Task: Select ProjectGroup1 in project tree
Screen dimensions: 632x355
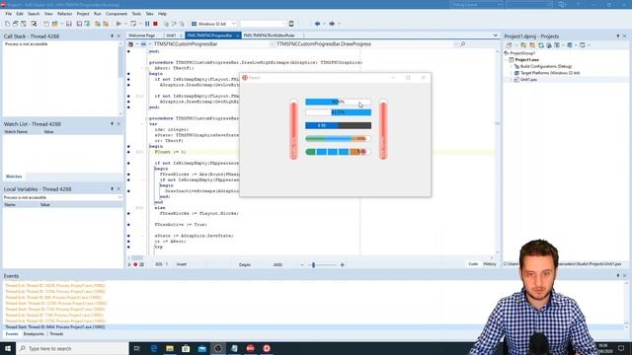Action: (x=522, y=53)
